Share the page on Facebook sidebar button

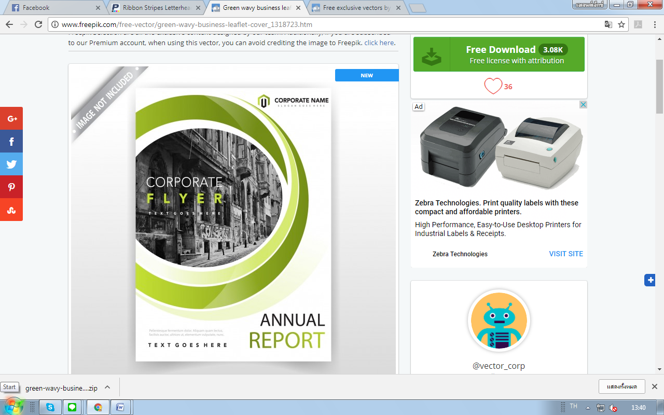pos(11,141)
